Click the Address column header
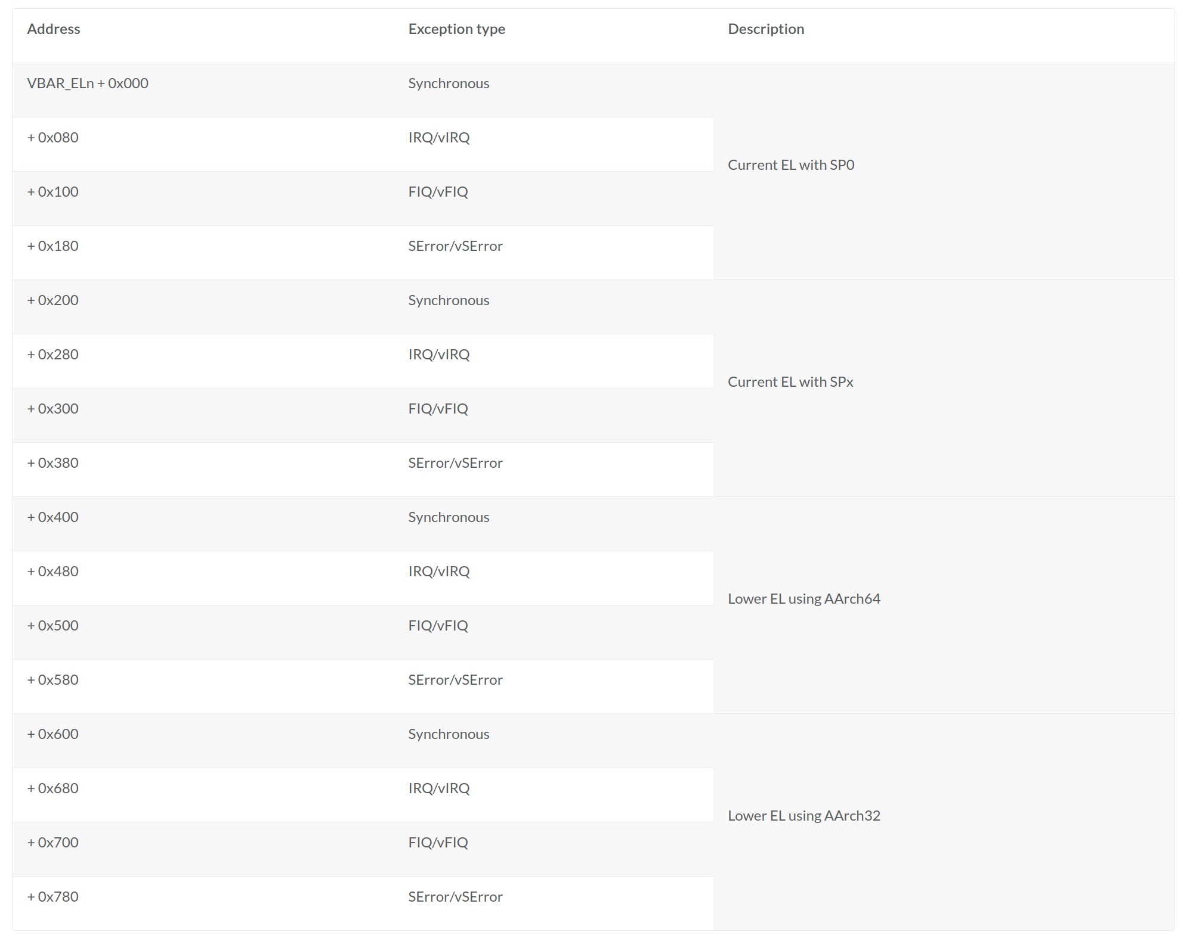The image size is (1190, 938). point(54,29)
